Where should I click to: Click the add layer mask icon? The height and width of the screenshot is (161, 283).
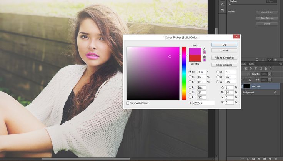(x=254, y=158)
